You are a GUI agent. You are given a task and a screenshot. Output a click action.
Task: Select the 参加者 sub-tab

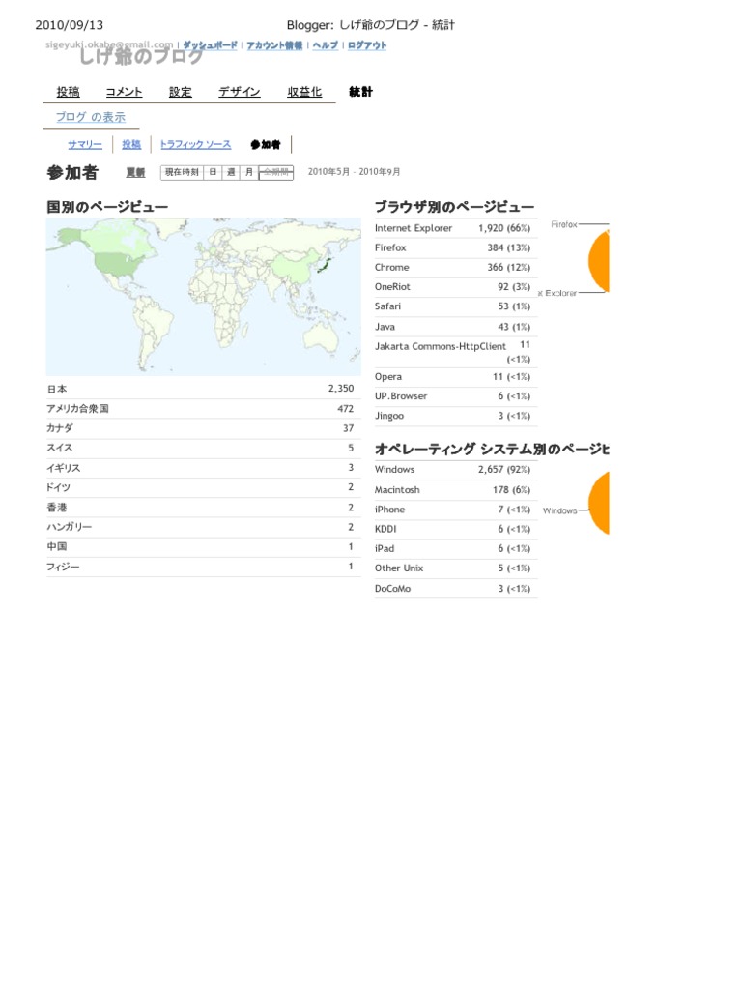coord(265,145)
